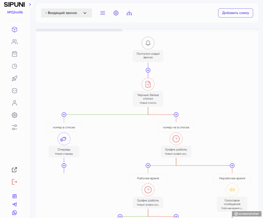Click the shopping bag sidebar icon

point(15,54)
